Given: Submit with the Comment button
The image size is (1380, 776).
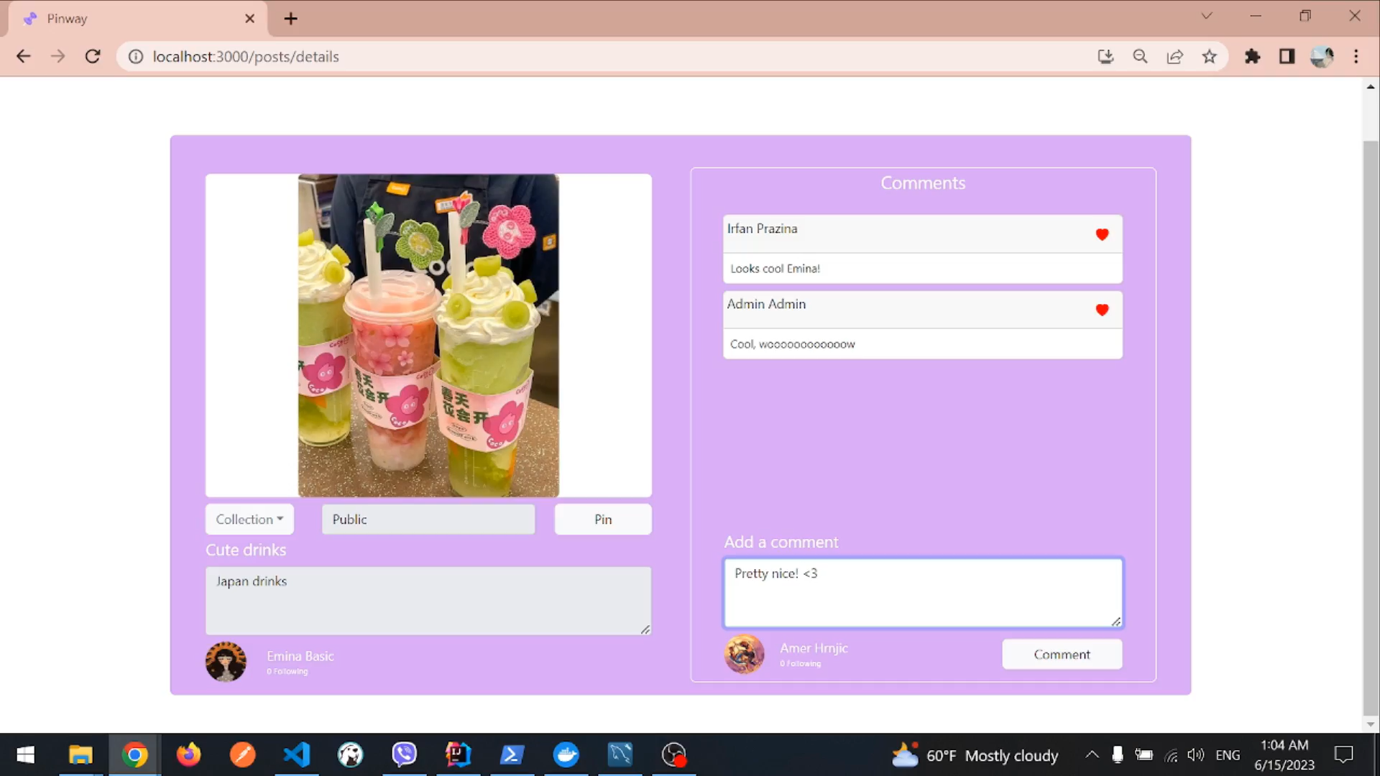Looking at the screenshot, I should [1062, 655].
